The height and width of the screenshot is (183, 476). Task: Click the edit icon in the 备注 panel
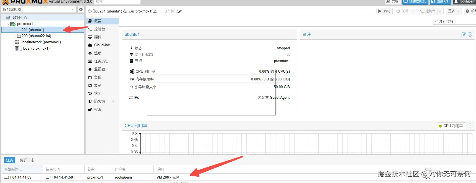click(x=464, y=34)
